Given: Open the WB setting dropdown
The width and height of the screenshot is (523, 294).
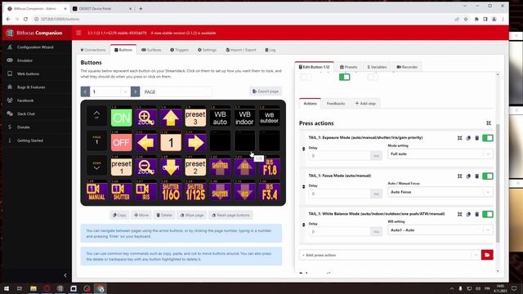Looking at the screenshot, I should click(440, 230).
